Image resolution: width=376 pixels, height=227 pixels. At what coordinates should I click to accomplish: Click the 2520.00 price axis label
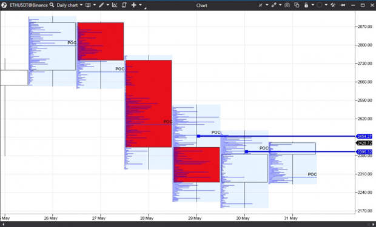pyautogui.click(x=364, y=119)
